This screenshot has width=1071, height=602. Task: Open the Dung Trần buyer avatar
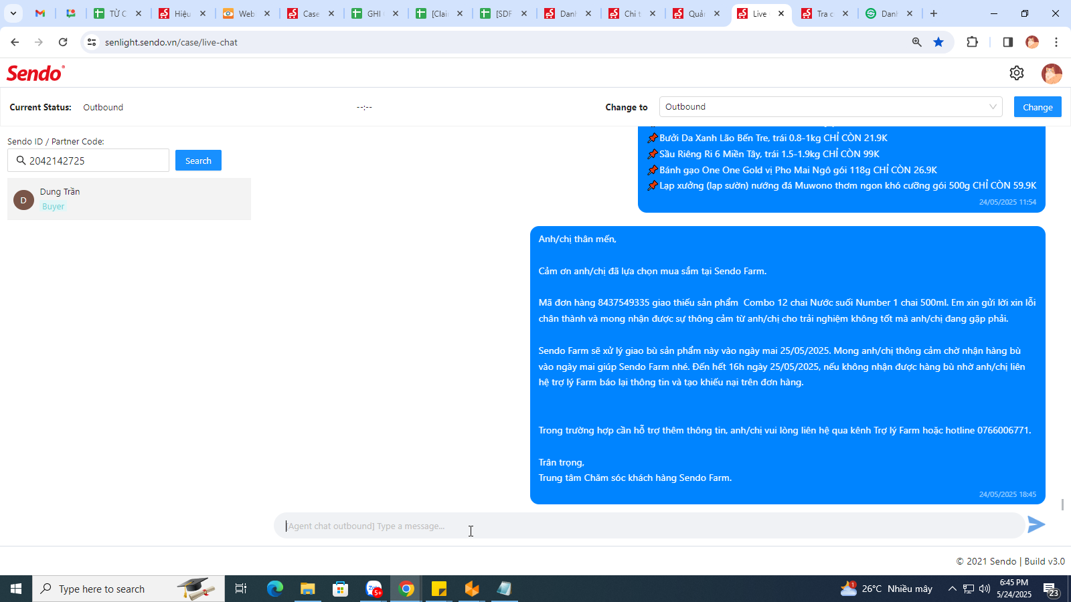coord(23,200)
